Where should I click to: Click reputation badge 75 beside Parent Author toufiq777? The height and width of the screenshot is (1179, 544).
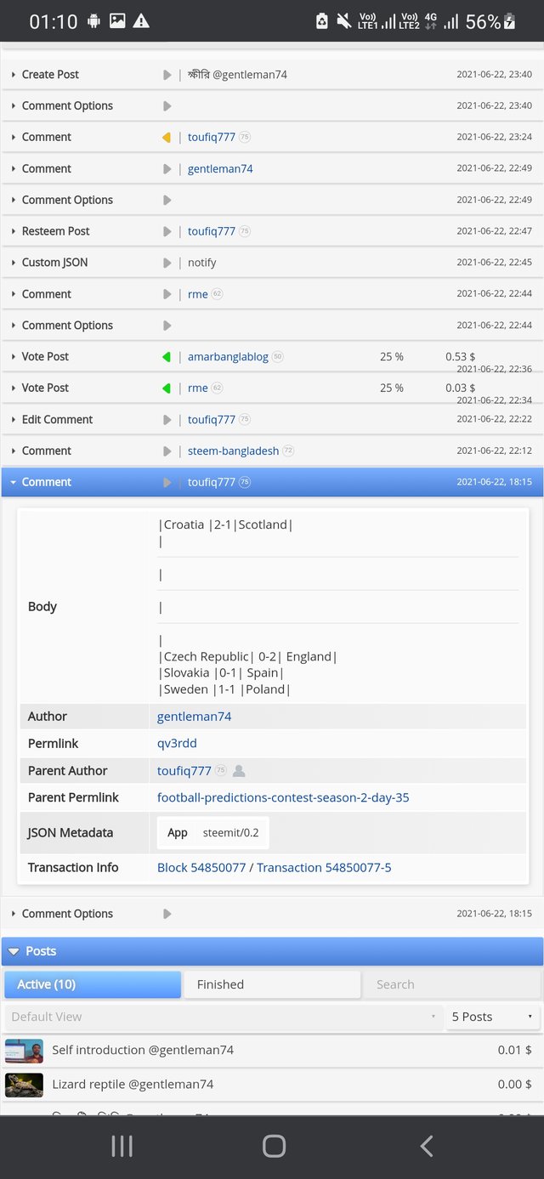click(x=221, y=771)
